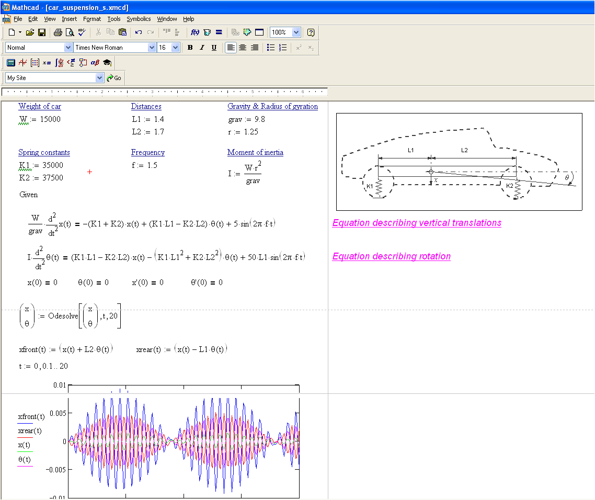This screenshot has height=500, width=595.
Task: Open the Symbolics menu
Action: [x=139, y=19]
